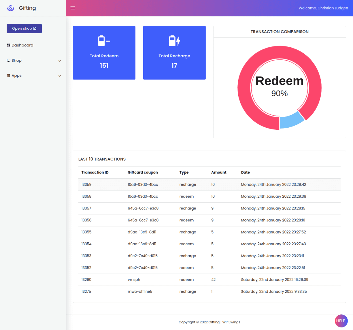Click the Open shop button
Image resolution: width=353 pixels, height=330 pixels.
pos(24,28)
